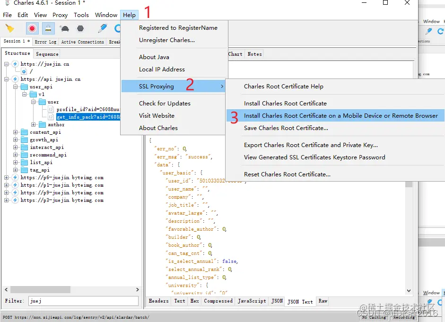Open the Chart tab
Image resolution: width=445 pixels, height=322 pixels.
pos(236,54)
